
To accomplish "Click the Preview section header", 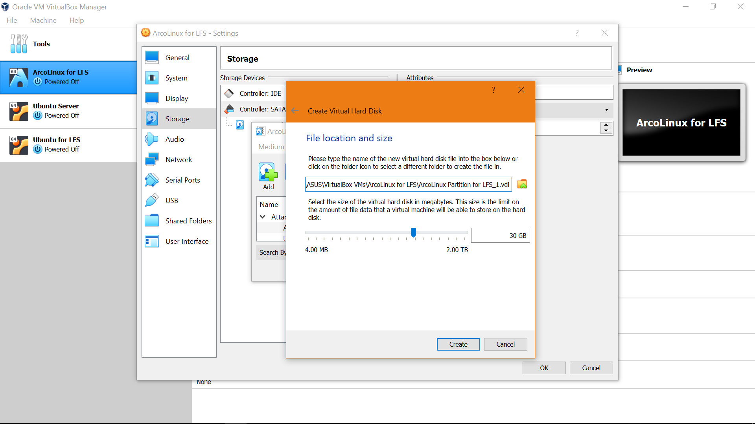I will click(639, 70).
